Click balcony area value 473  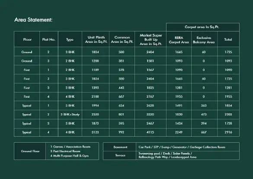[204, 115]
